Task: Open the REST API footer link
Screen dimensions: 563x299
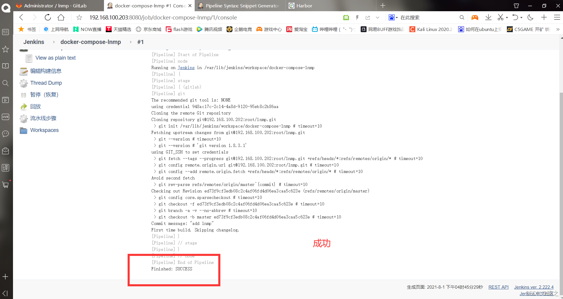Action: (x=498, y=287)
